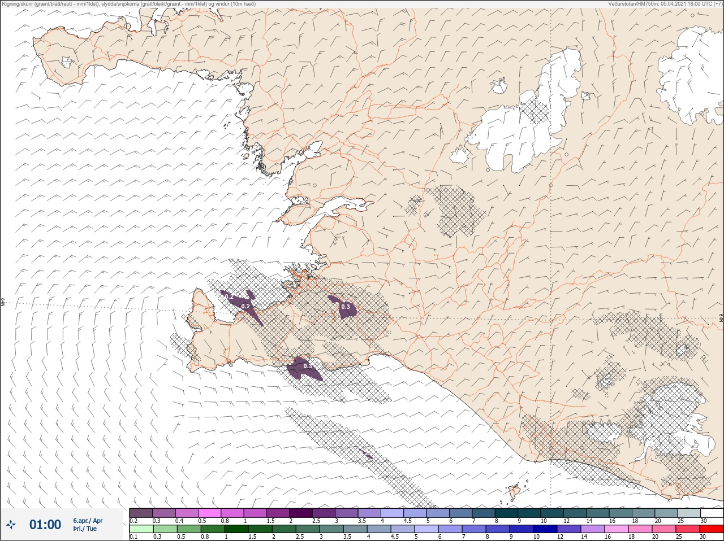Click the 'Þri./ Tue' weekday text
724x541 pixels.
85,529
